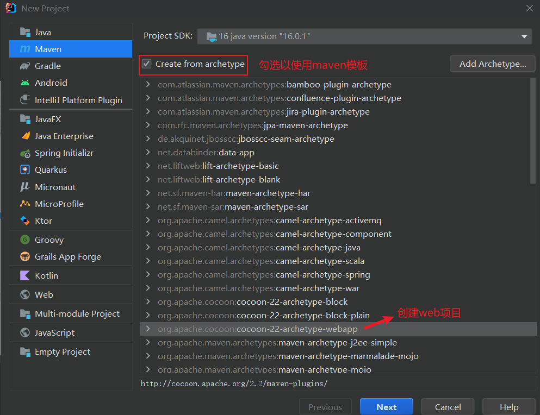This screenshot has width=540, height=415.
Task: Select Java Enterprise generator
Action: [71, 136]
